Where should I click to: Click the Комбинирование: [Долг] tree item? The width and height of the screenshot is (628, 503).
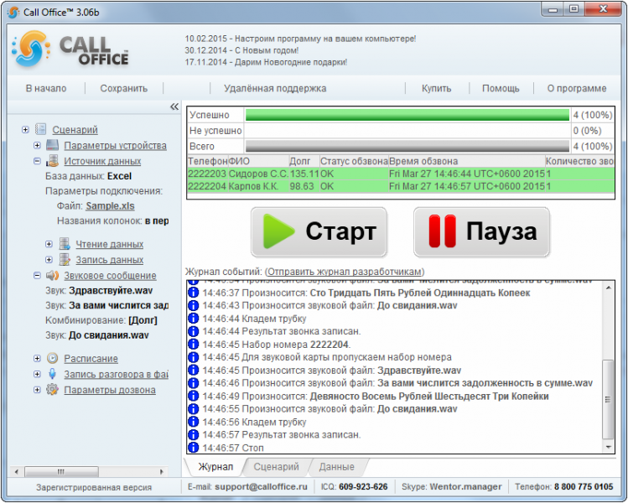tap(101, 320)
